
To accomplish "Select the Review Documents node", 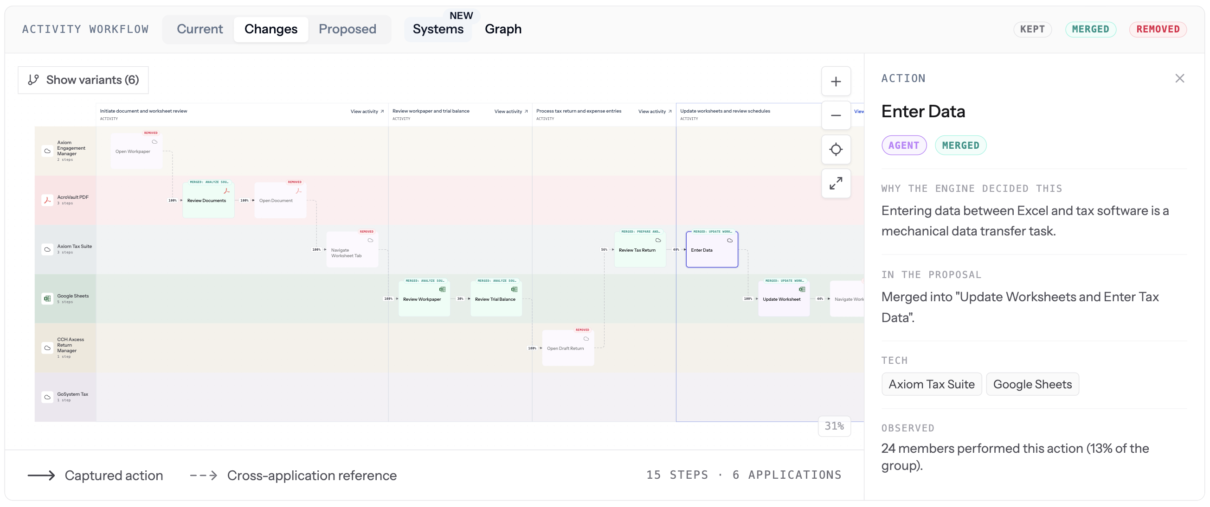I will click(x=208, y=200).
